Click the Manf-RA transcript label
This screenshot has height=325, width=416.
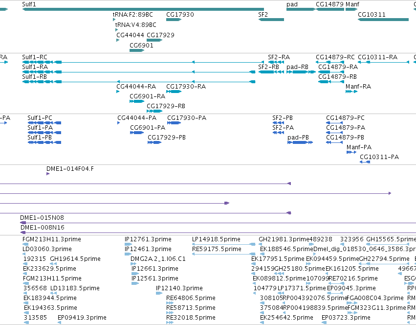[358, 87]
